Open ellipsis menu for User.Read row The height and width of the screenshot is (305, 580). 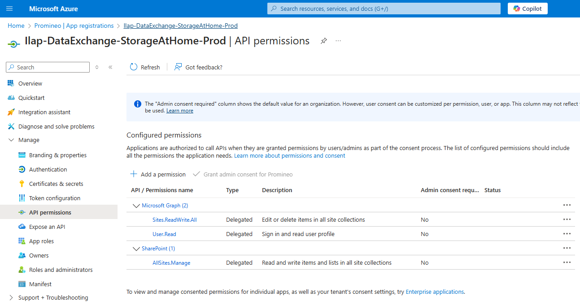[x=567, y=234]
